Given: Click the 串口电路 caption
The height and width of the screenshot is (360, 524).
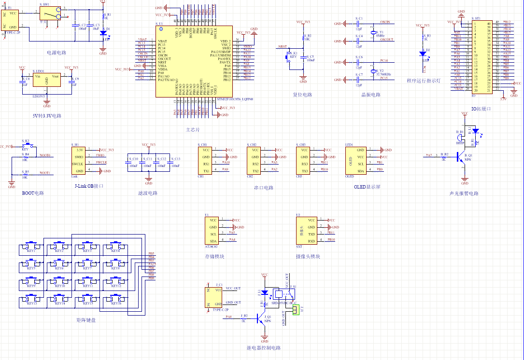Looking at the screenshot, I should [264, 188].
